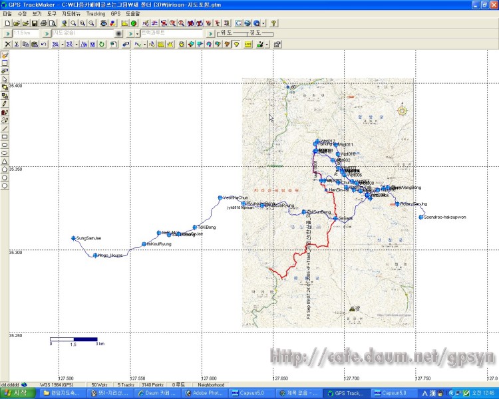This screenshot has height=399, width=499.
Task: Open the 수정 menu
Action: 22,14
